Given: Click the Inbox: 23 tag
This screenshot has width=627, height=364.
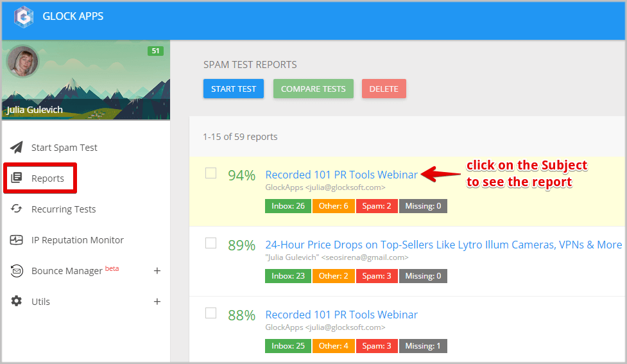Looking at the screenshot, I should 288,276.
